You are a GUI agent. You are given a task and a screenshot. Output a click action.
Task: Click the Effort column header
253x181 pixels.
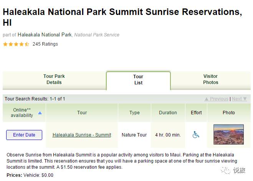tap(196, 113)
